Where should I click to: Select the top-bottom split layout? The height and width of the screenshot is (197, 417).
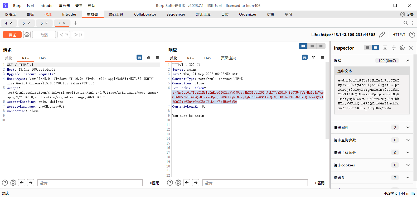pyautogui.click(x=312, y=46)
